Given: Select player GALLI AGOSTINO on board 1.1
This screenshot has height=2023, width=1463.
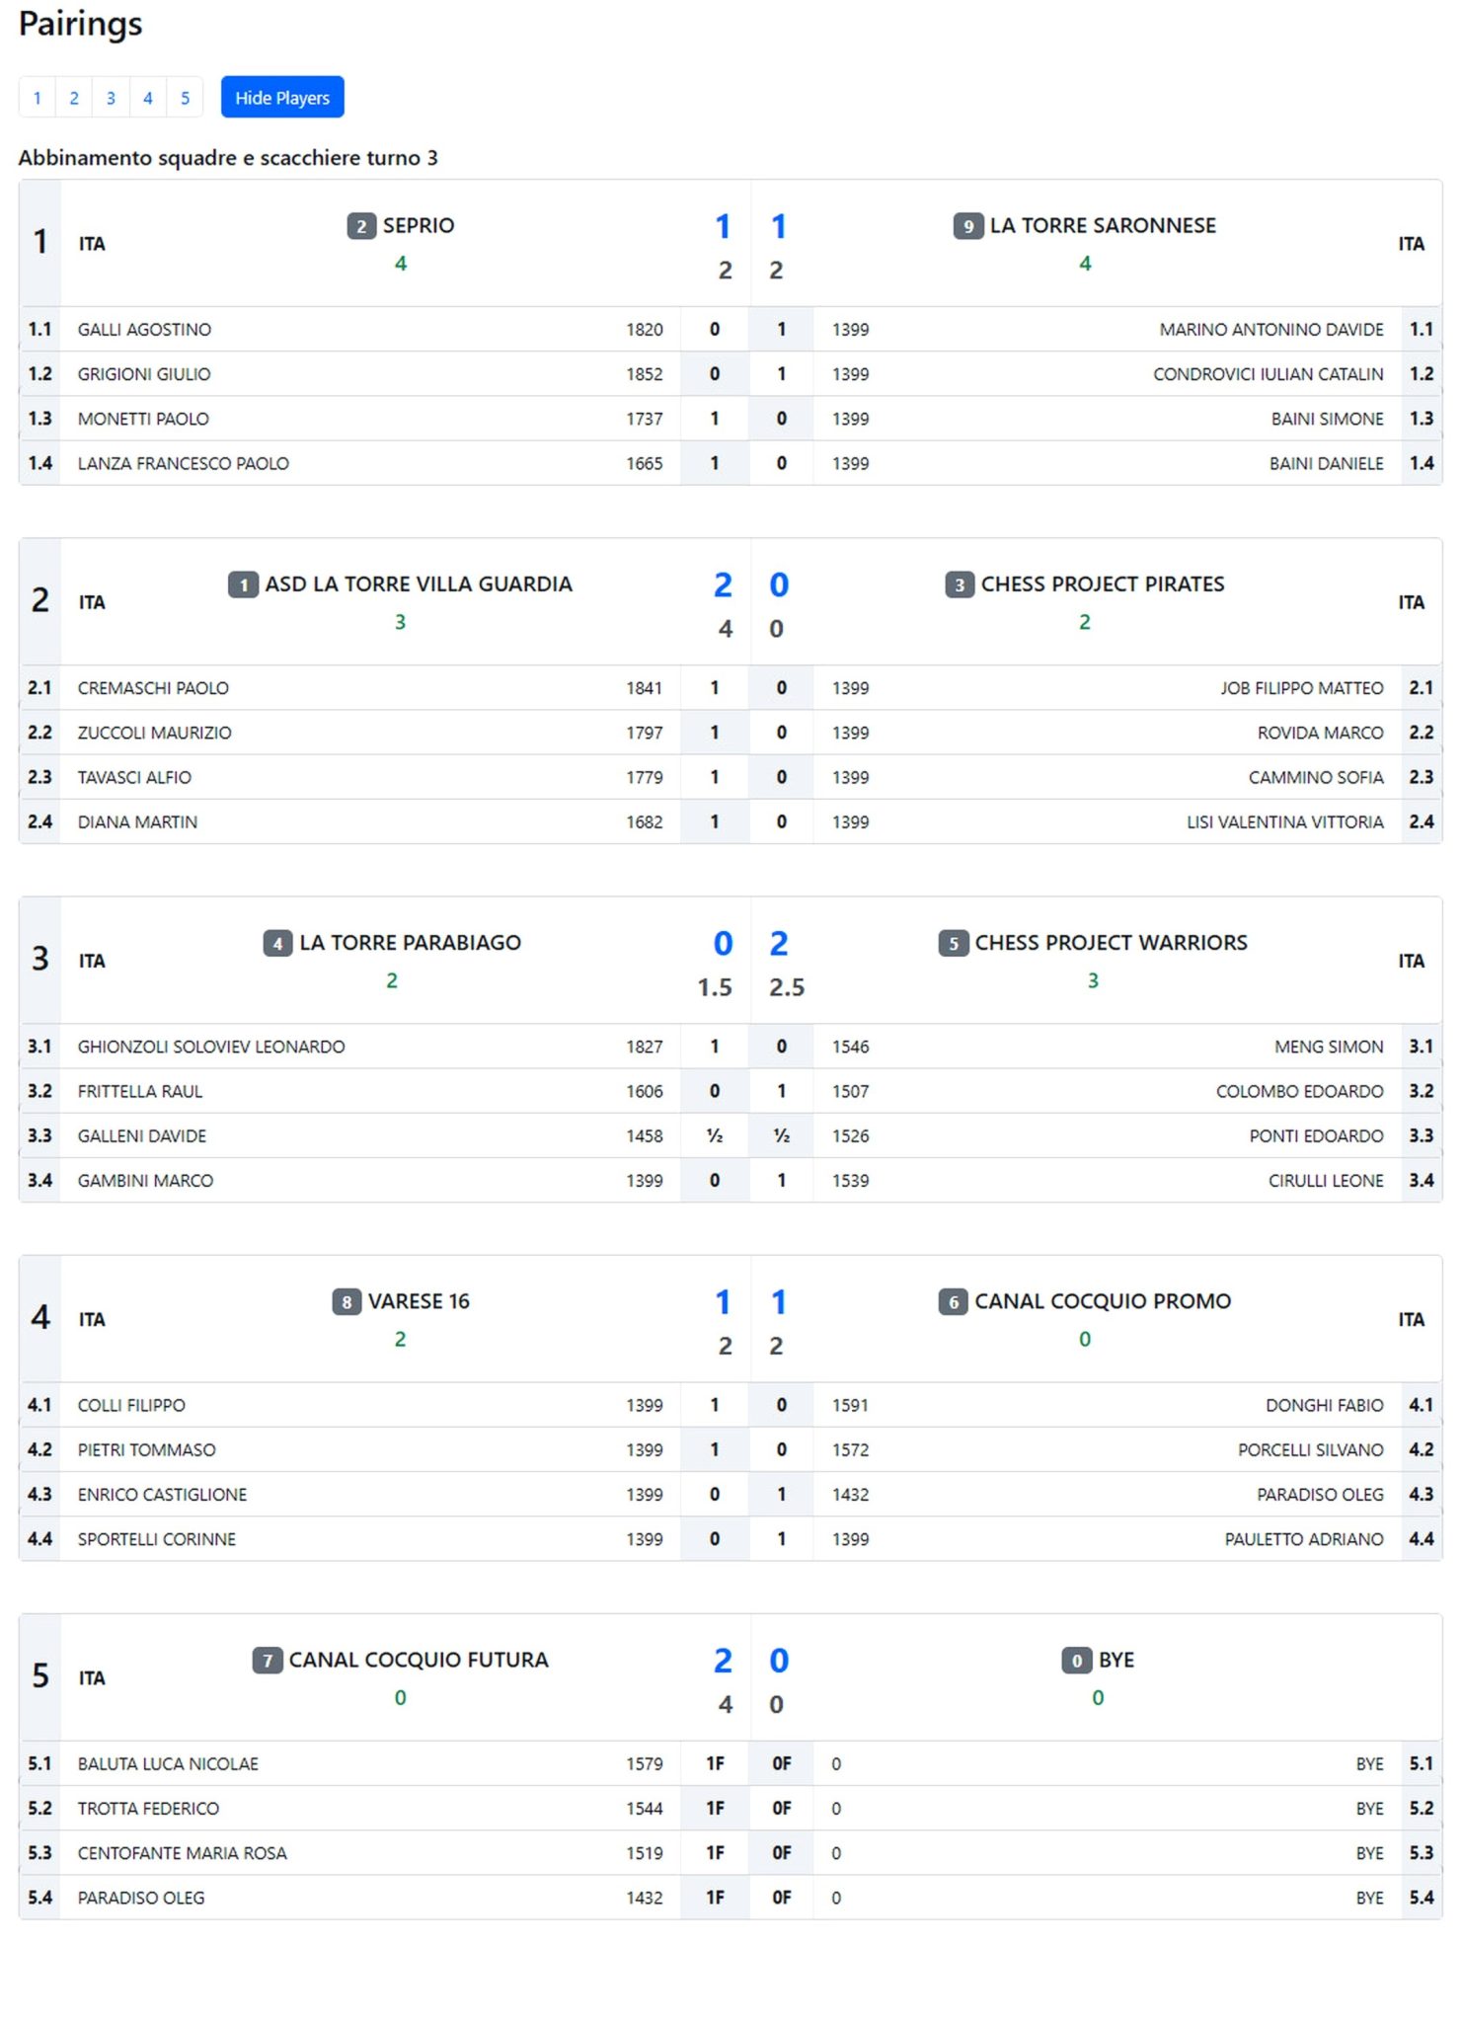Looking at the screenshot, I should pyautogui.click(x=144, y=329).
